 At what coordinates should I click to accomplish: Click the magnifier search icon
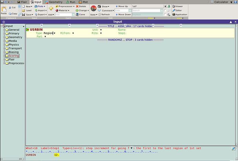pyautogui.click(x=169, y=10)
